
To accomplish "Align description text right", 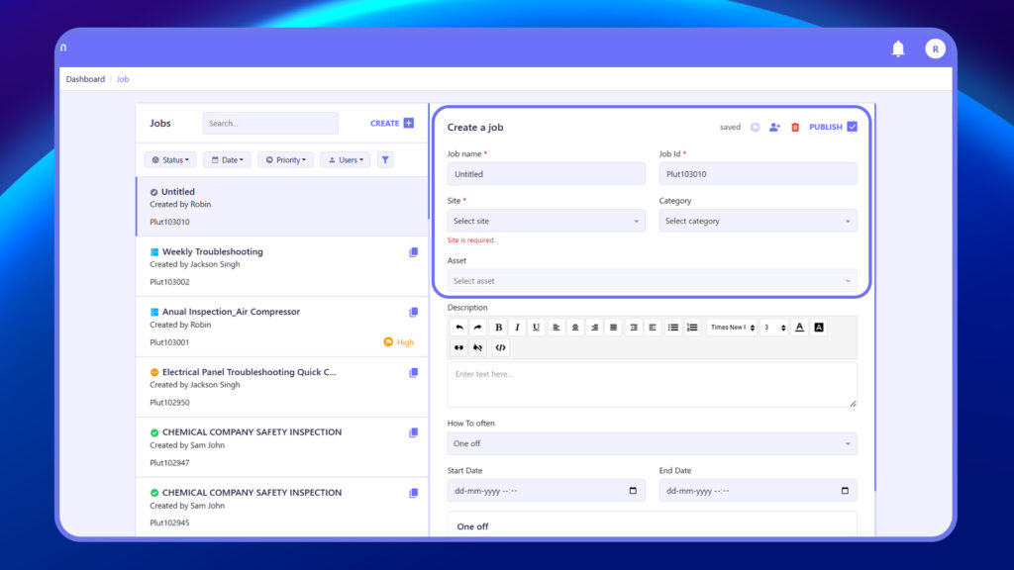I will coord(594,328).
